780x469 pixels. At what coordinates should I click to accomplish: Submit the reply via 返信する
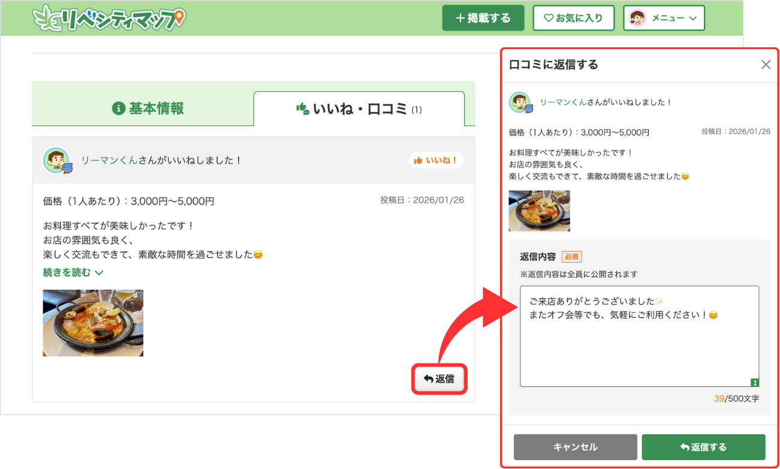[703, 447]
